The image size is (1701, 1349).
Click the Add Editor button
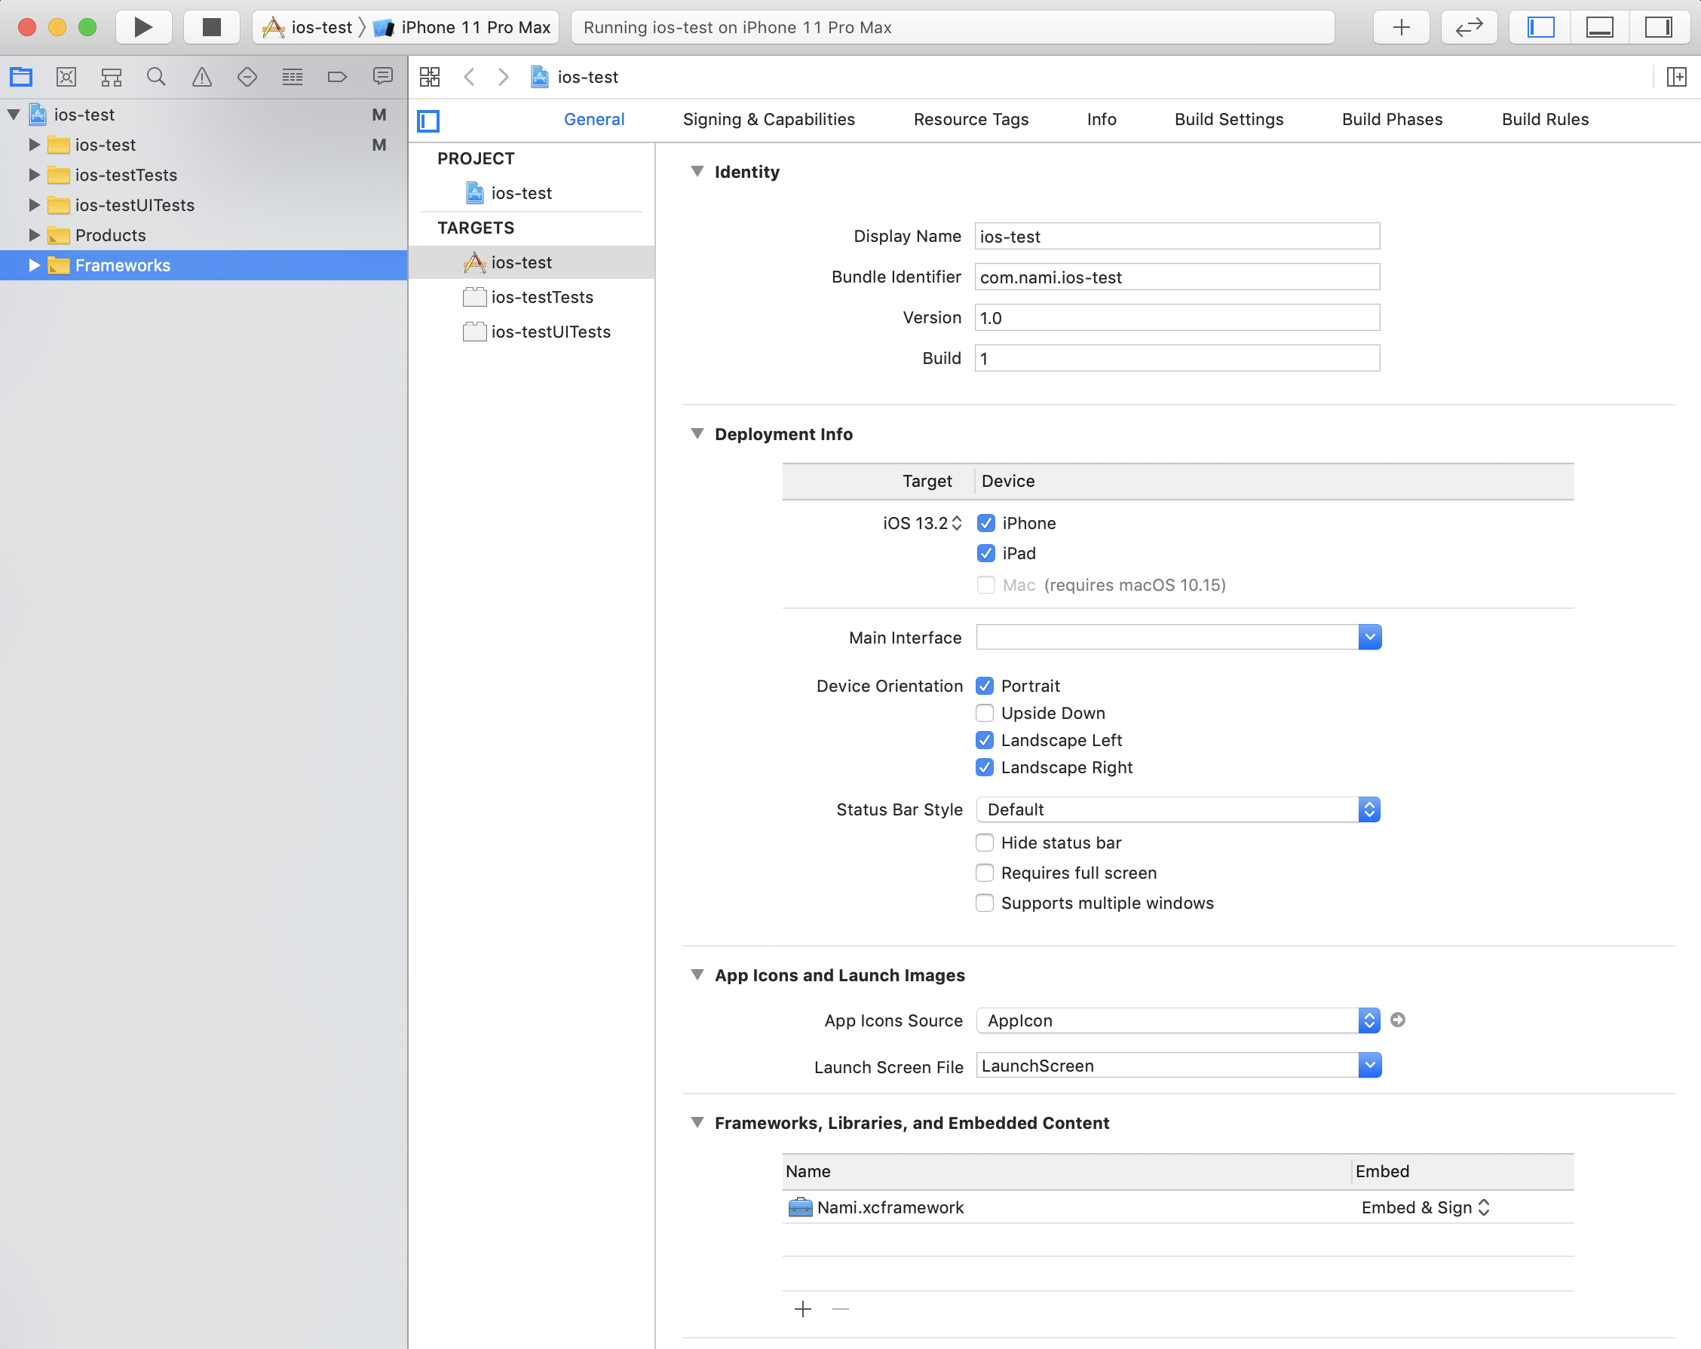(x=1677, y=76)
